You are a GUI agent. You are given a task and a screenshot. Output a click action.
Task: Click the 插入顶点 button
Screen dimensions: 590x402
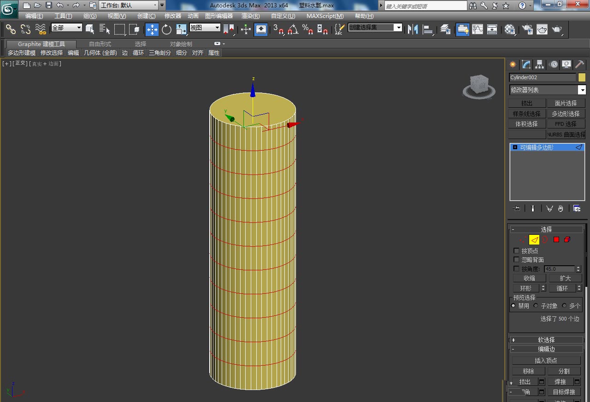[x=546, y=361]
